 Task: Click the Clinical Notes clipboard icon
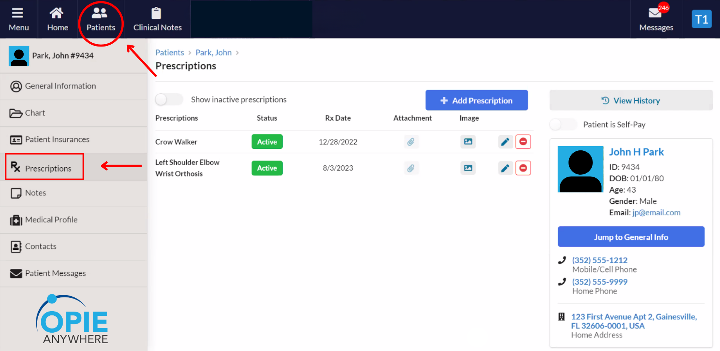pos(156,13)
